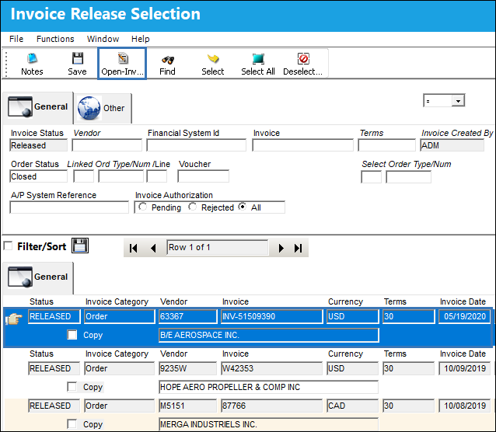Click the Select Order Type/Num number field

pyautogui.click(x=408, y=177)
